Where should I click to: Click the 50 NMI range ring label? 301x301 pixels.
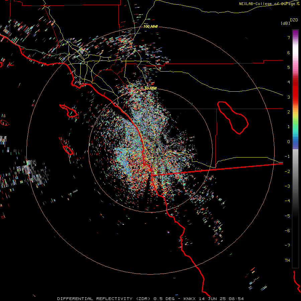150,88
